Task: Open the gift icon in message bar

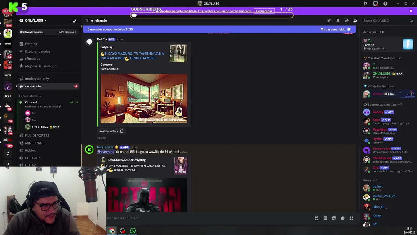Action: 316,218
